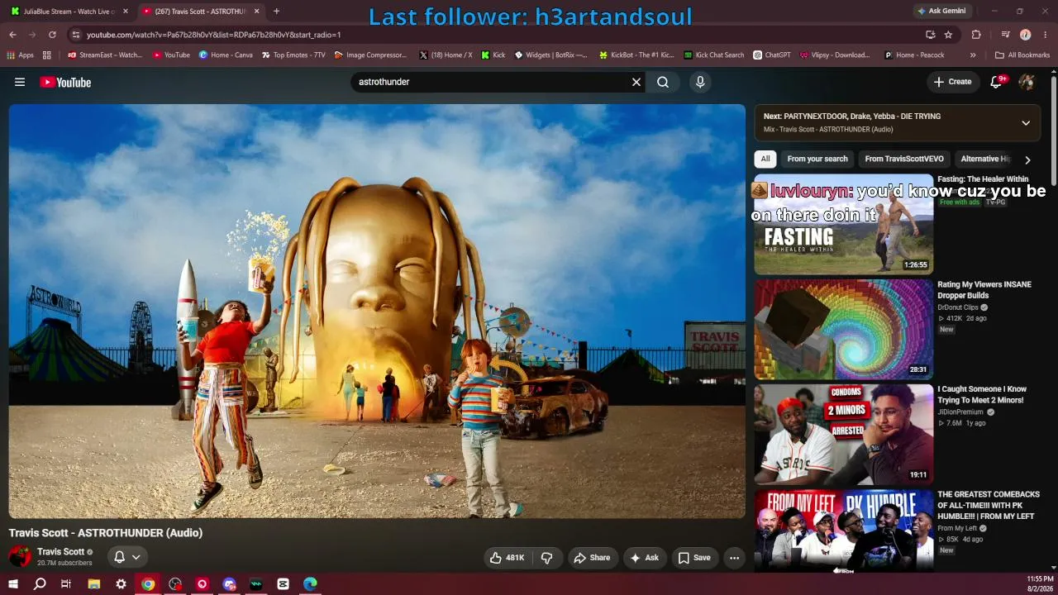Switch to the JuliaBlue Stream browser tab
Viewport: 1058px width, 595px height.
click(x=69, y=12)
